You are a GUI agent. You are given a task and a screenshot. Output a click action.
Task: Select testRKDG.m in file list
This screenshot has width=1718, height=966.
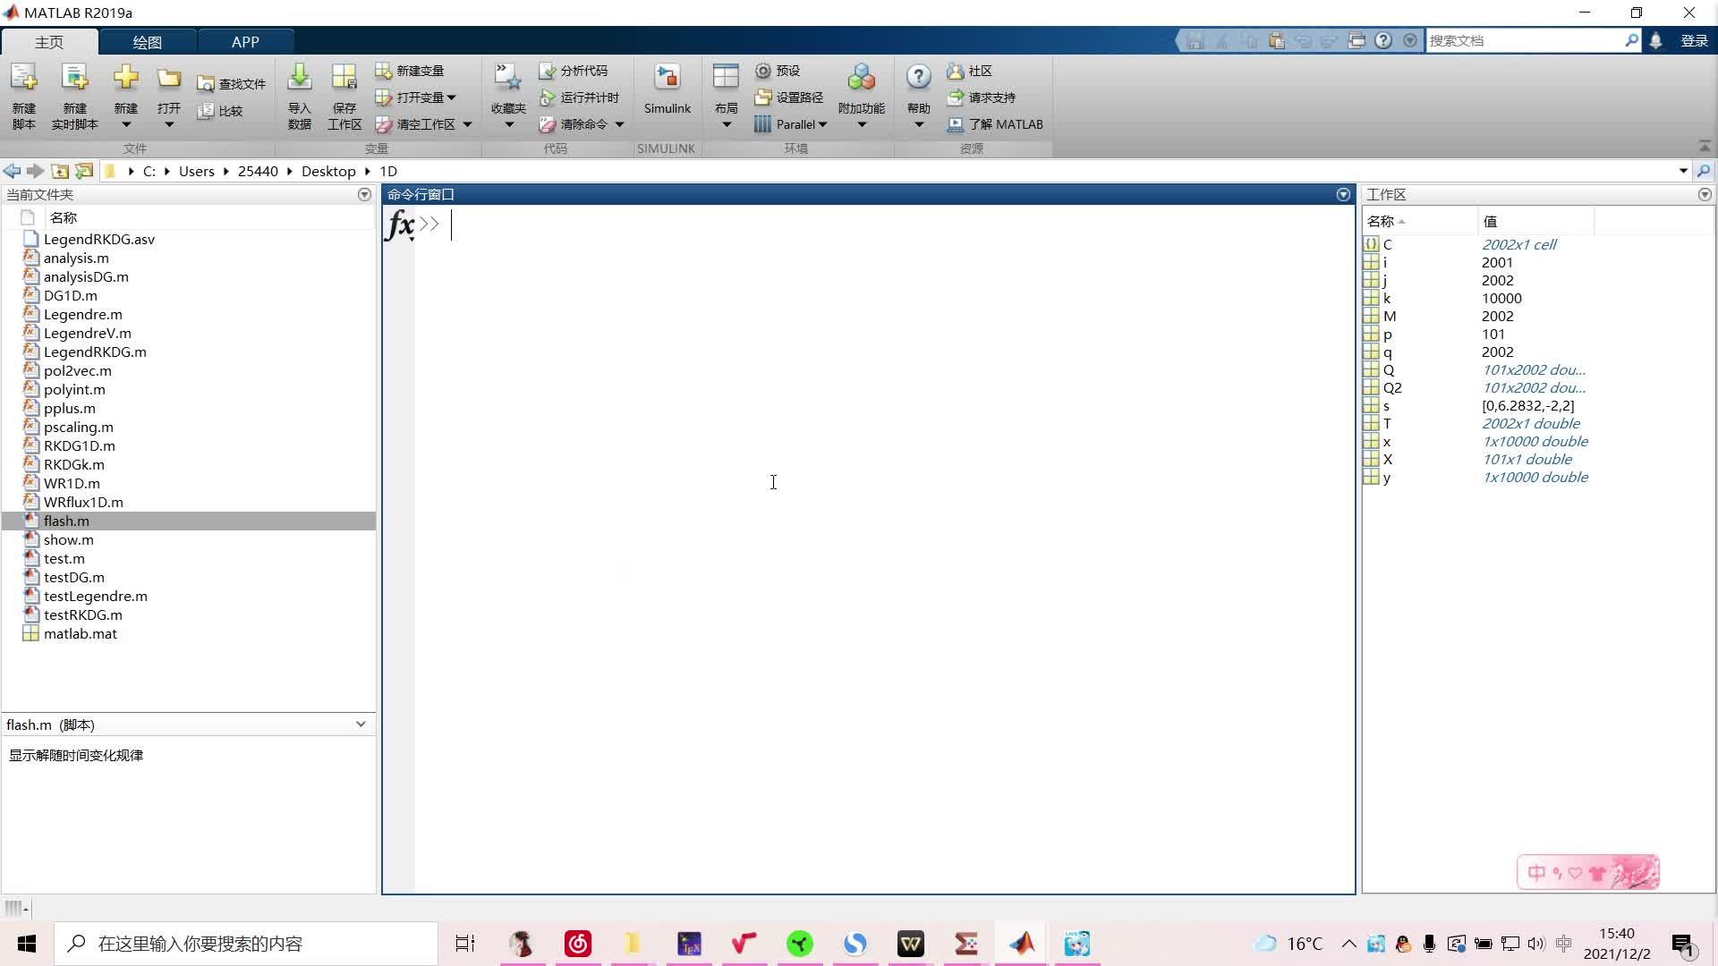(83, 614)
